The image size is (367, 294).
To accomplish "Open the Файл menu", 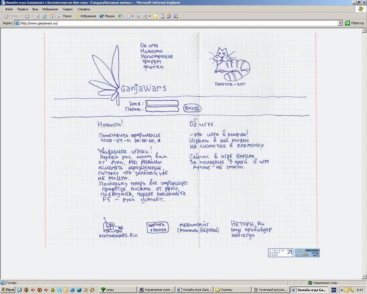I will (9, 9).
